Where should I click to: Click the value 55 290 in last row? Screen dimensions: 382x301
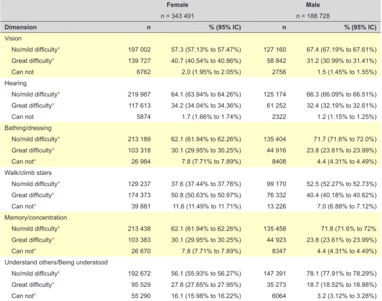[x=141, y=296]
